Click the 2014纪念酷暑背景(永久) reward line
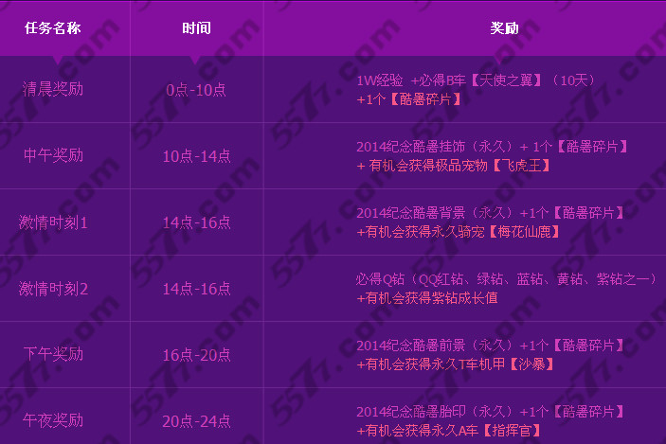 click(x=491, y=213)
